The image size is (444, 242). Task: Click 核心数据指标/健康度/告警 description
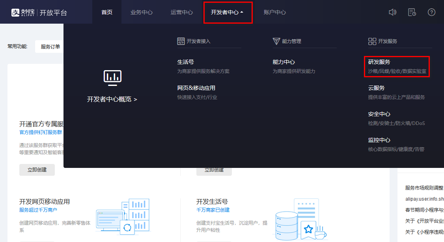click(x=396, y=149)
